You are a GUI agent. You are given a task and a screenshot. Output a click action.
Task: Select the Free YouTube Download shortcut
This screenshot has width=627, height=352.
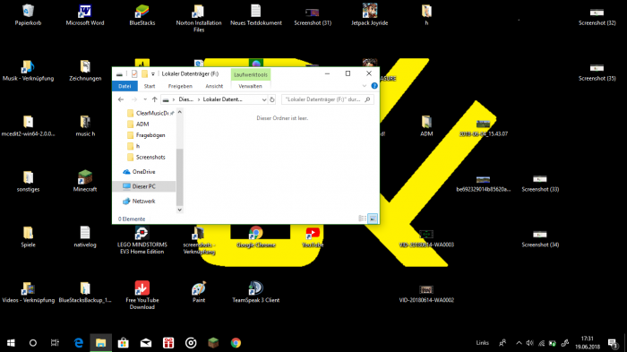(x=142, y=296)
